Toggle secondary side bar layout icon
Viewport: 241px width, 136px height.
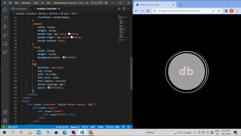click(101, 3)
